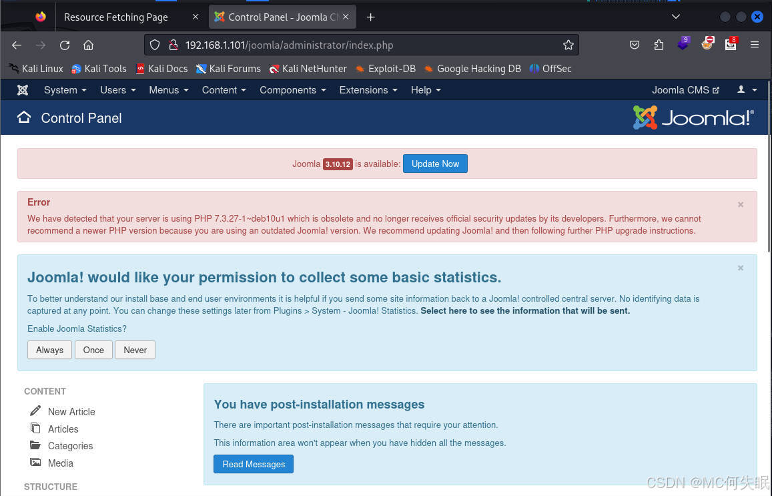This screenshot has height=496, width=772.
Task: Open OffSec bookmark
Action: coord(550,69)
